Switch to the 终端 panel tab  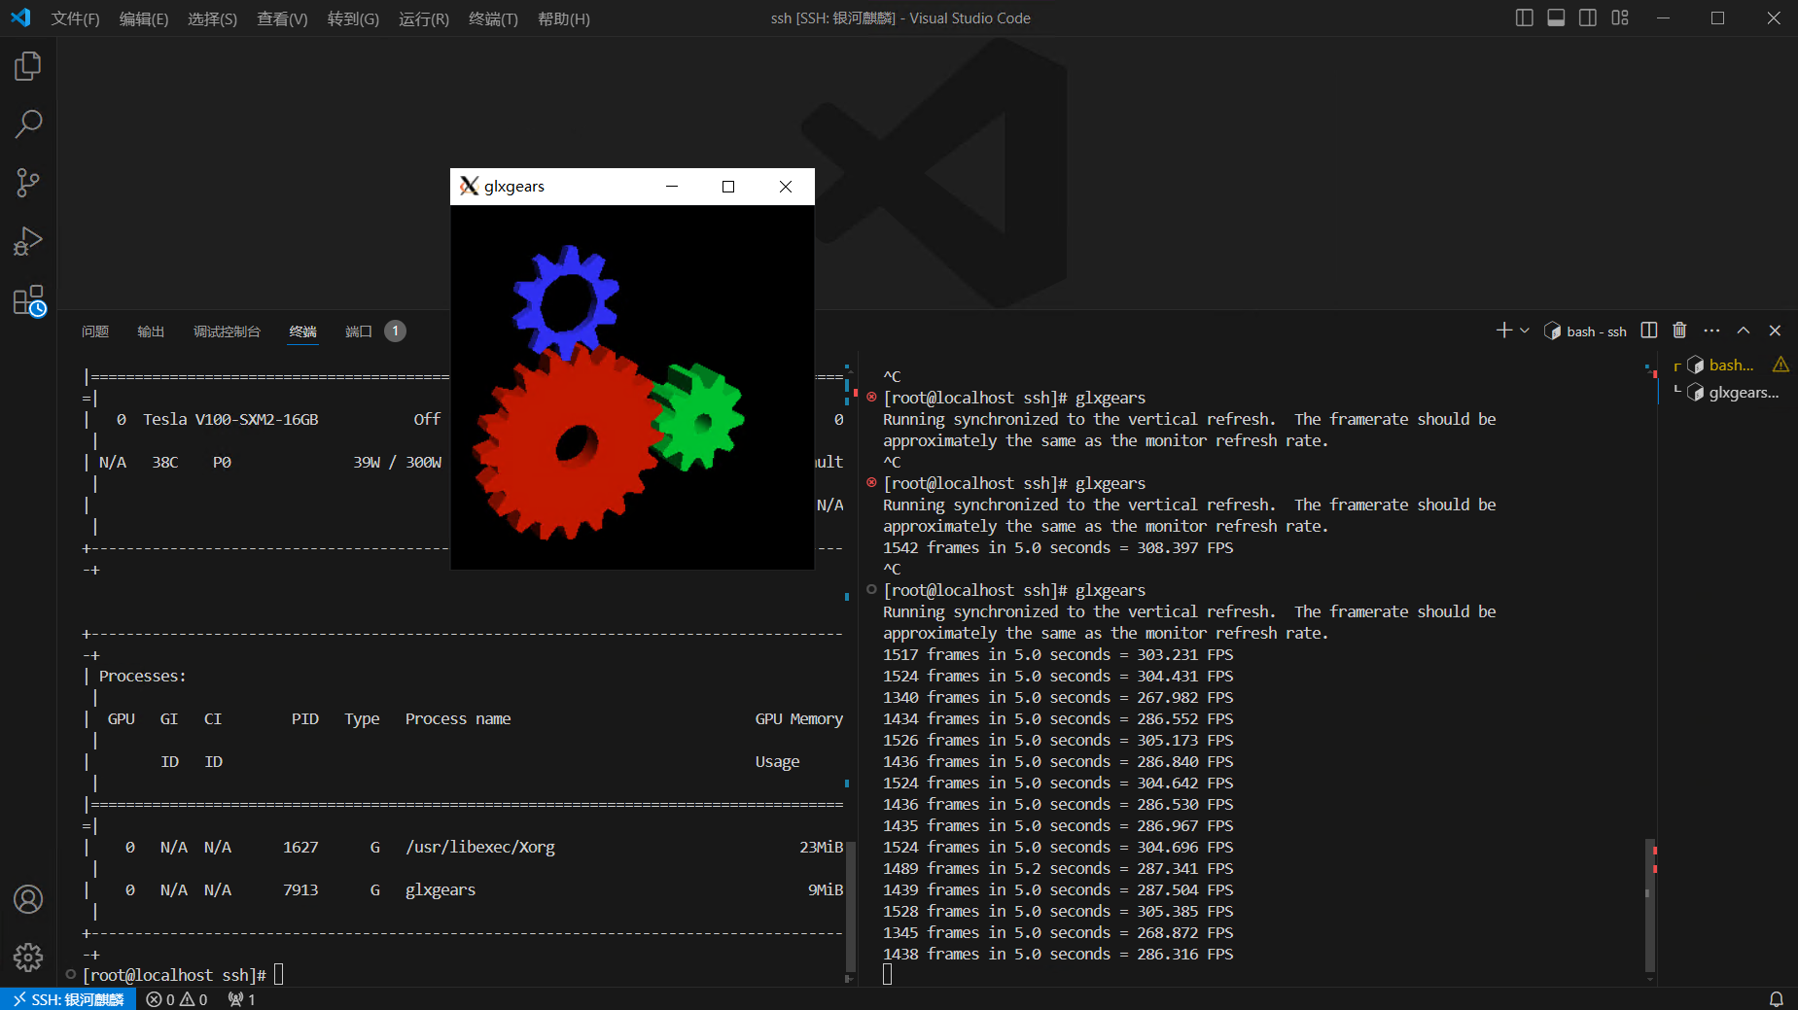click(x=302, y=331)
